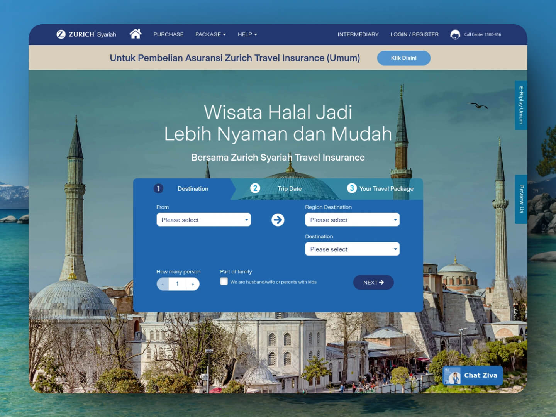
Task: Open Chat Ziva assistant widget
Action: pyautogui.click(x=473, y=375)
